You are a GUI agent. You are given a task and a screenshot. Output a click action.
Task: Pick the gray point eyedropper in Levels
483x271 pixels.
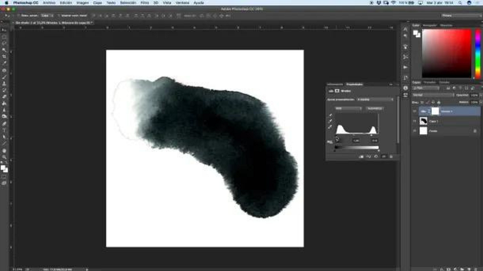(x=330, y=121)
